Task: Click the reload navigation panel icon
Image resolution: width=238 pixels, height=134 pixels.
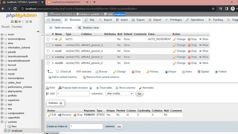Action: (x=30, y=22)
